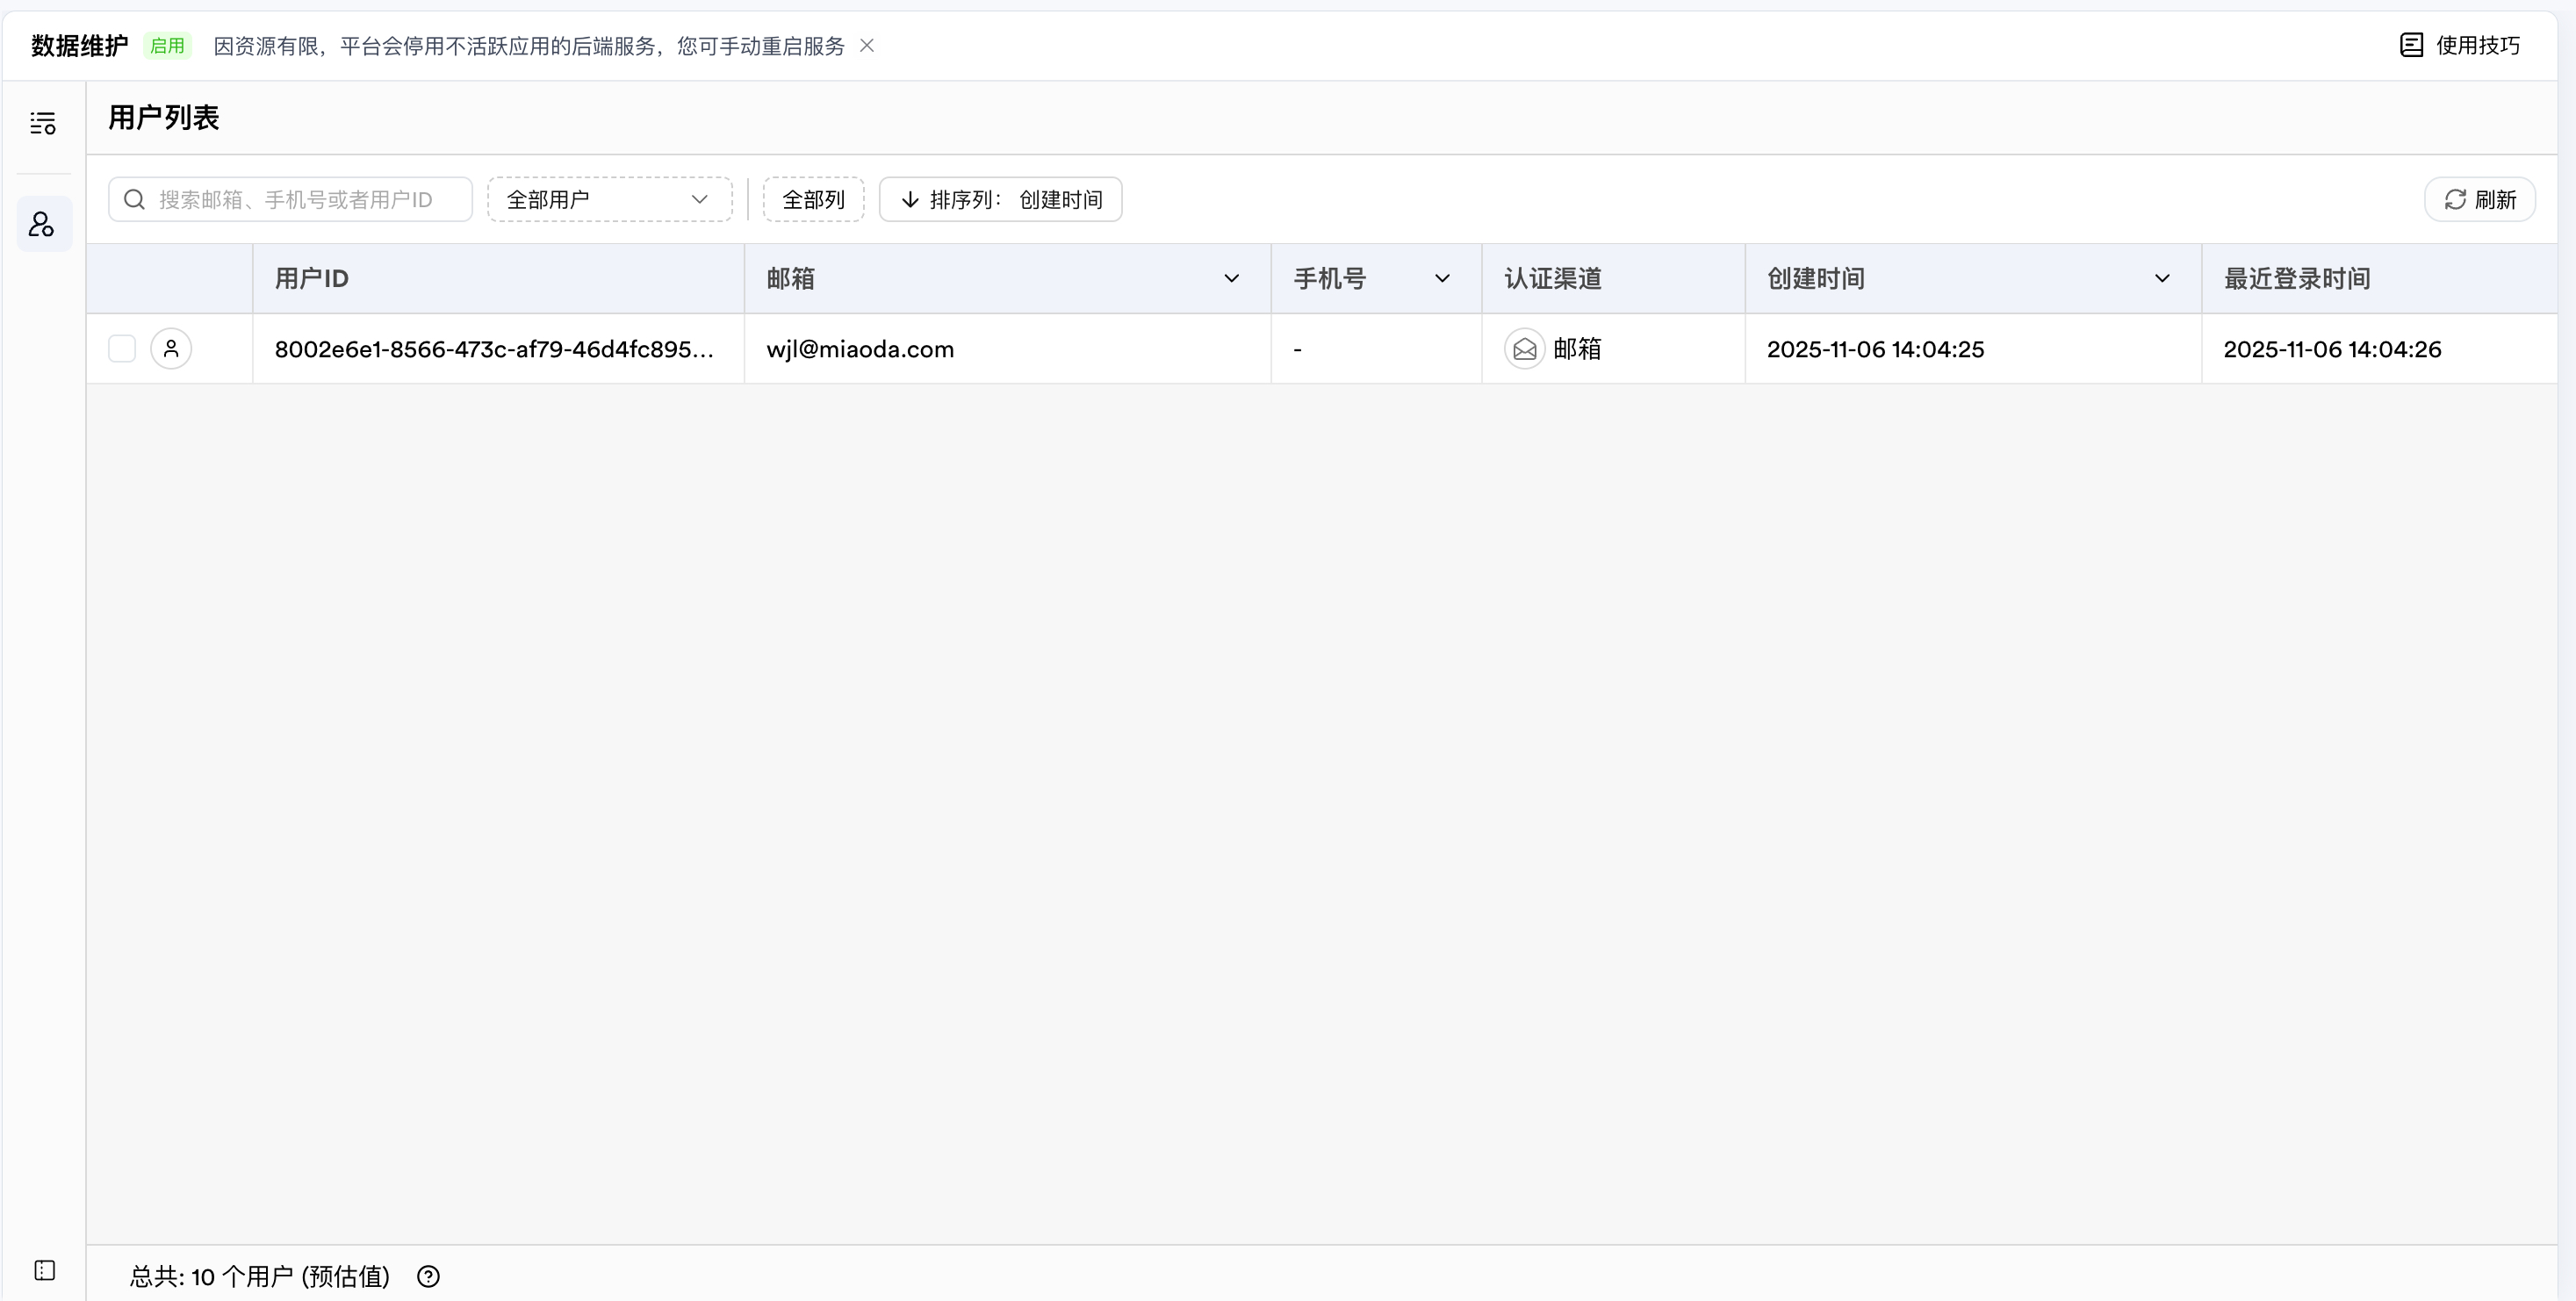Dismiss the resource notice banner

[x=867, y=46]
